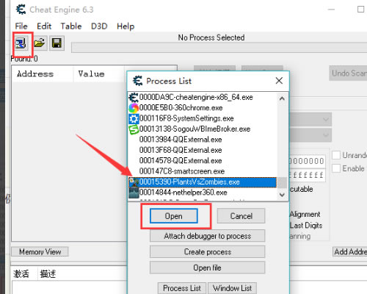Open the D3D menu
The height and width of the screenshot is (294, 367).
[x=99, y=26]
